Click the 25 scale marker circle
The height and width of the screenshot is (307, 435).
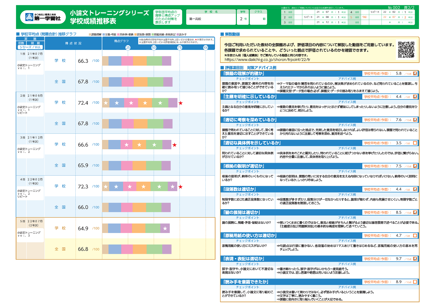pos(128,48)
